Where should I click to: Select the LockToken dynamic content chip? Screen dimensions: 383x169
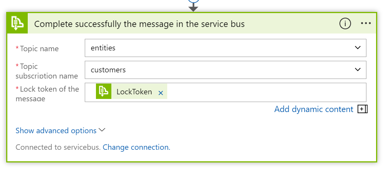(134, 92)
